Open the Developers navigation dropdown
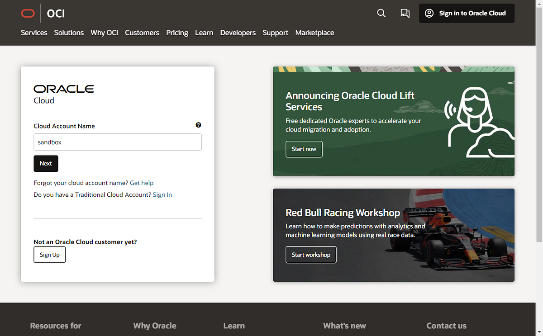This screenshot has height=336, width=543. tap(238, 33)
